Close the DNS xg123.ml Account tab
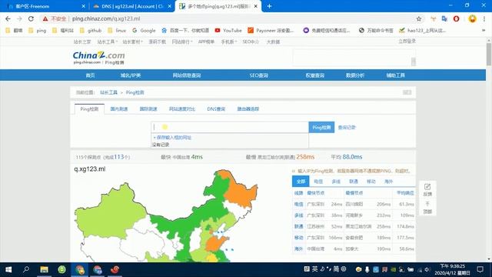The width and height of the screenshot is (492, 277). tap(169, 6)
